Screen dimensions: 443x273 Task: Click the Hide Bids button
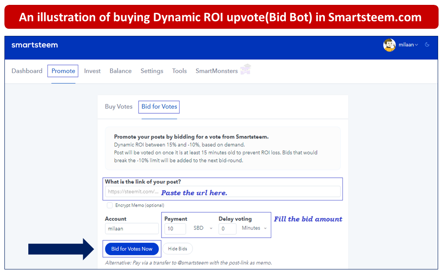pyautogui.click(x=177, y=249)
